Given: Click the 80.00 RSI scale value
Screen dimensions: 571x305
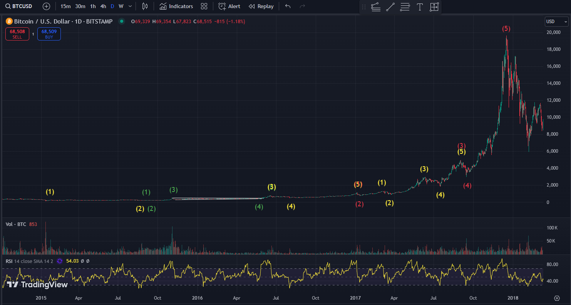Looking at the screenshot, I should click(552, 265).
